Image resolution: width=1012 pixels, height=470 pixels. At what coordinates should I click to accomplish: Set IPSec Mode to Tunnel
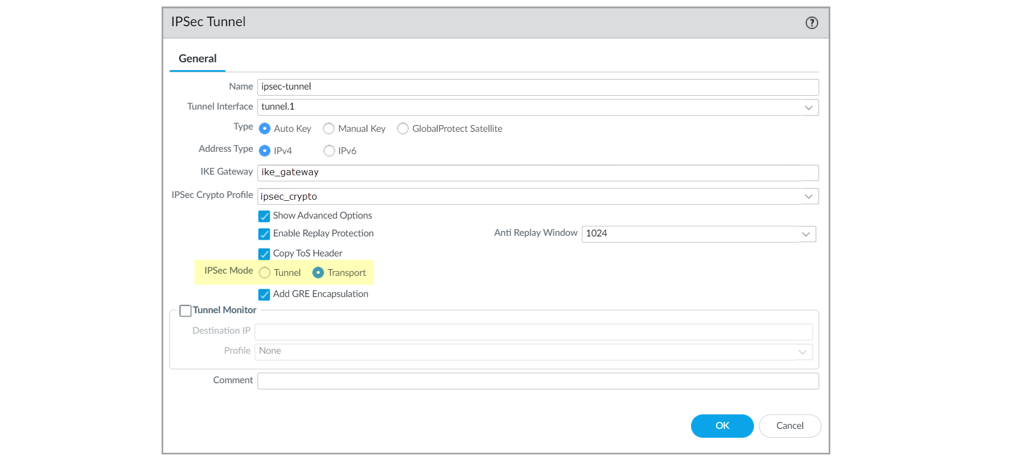point(265,273)
